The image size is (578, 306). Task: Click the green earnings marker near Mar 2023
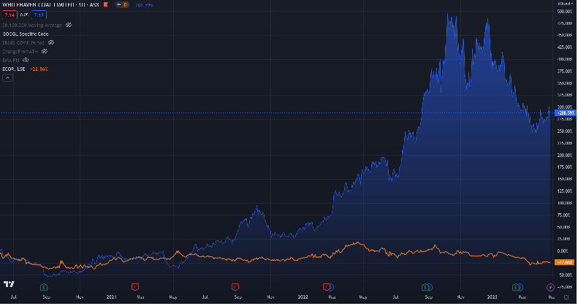pyautogui.click(x=516, y=287)
